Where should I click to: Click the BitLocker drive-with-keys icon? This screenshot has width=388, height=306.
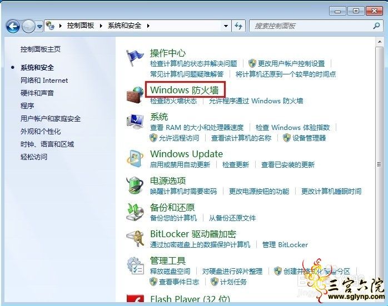[135, 238]
